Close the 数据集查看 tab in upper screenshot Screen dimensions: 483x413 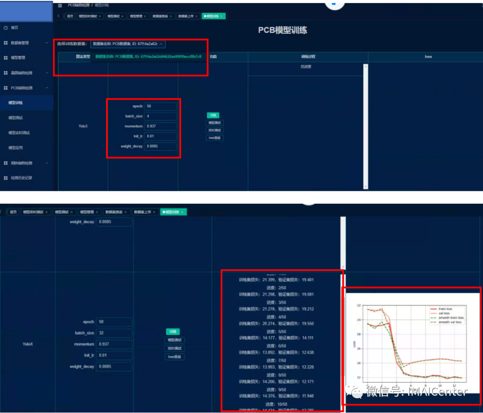pos(171,16)
